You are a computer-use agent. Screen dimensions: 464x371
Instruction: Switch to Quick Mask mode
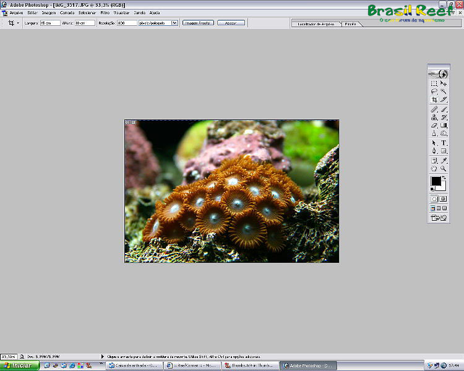click(444, 199)
